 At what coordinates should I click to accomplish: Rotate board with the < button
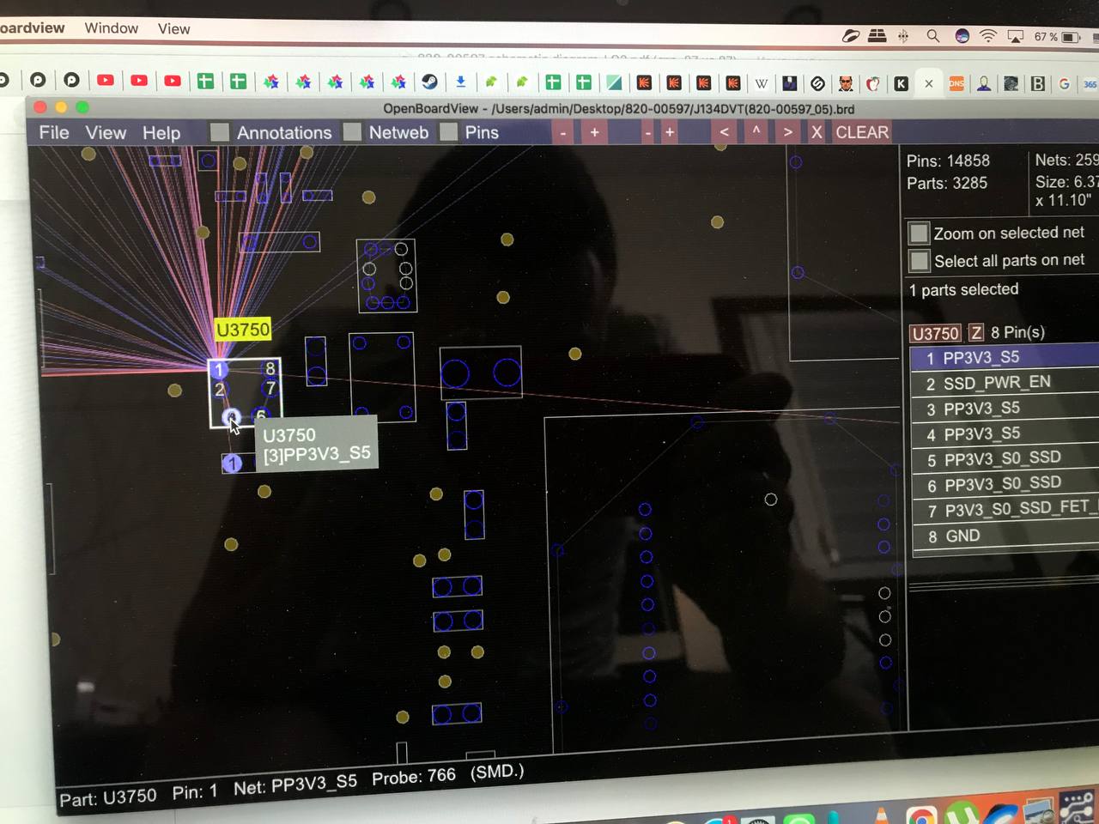(x=725, y=132)
